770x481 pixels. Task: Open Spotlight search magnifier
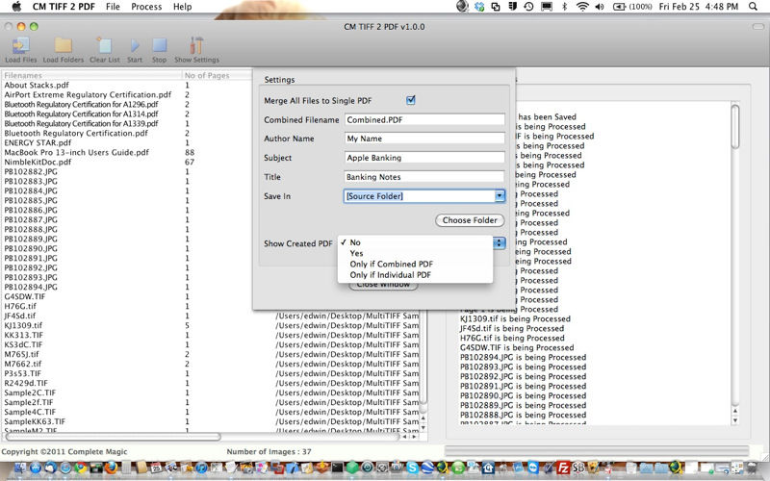(753, 7)
